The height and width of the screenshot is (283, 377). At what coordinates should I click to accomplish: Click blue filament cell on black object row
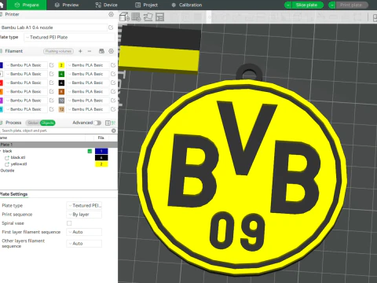tap(101, 151)
